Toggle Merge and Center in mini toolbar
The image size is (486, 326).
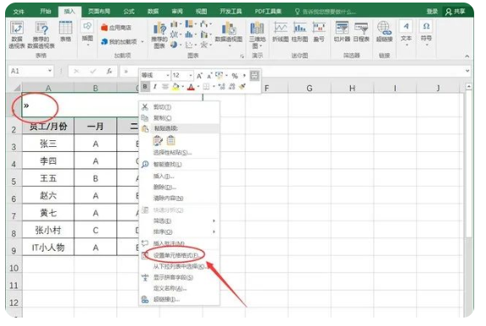(254, 75)
